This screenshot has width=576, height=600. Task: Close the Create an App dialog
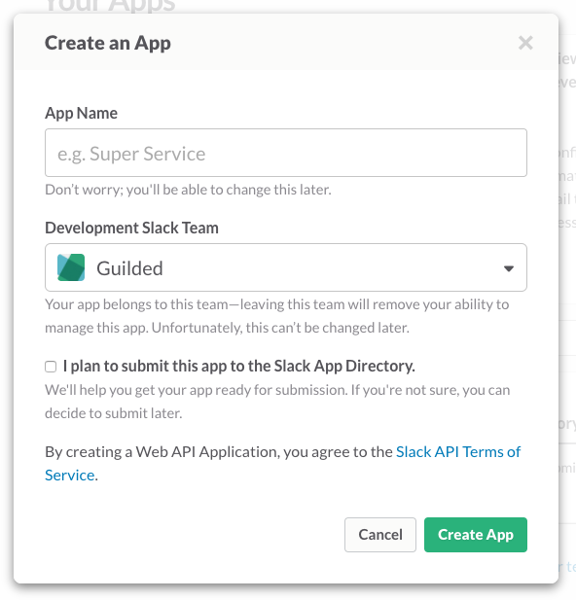click(x=525, y=43)
